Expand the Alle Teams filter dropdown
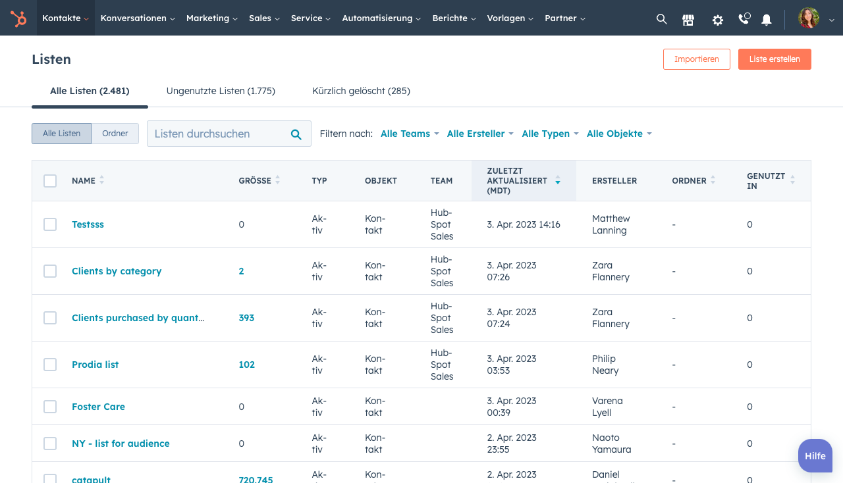Viewport: 843px width, 483px height. point(409,134)
